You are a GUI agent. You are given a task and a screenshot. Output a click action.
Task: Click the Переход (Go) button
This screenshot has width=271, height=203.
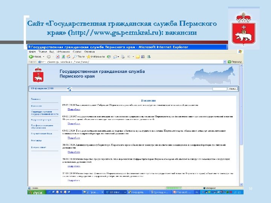pos(235,62)
